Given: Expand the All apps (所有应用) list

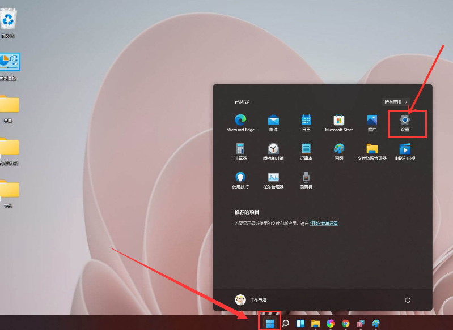Looking at the screenshot, I should (x=396, y=102).
